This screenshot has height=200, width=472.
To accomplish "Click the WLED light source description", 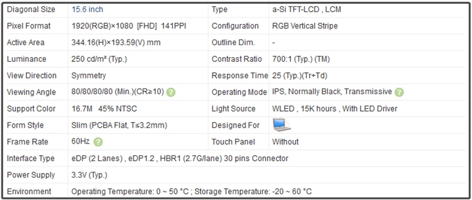I will 335,108.
